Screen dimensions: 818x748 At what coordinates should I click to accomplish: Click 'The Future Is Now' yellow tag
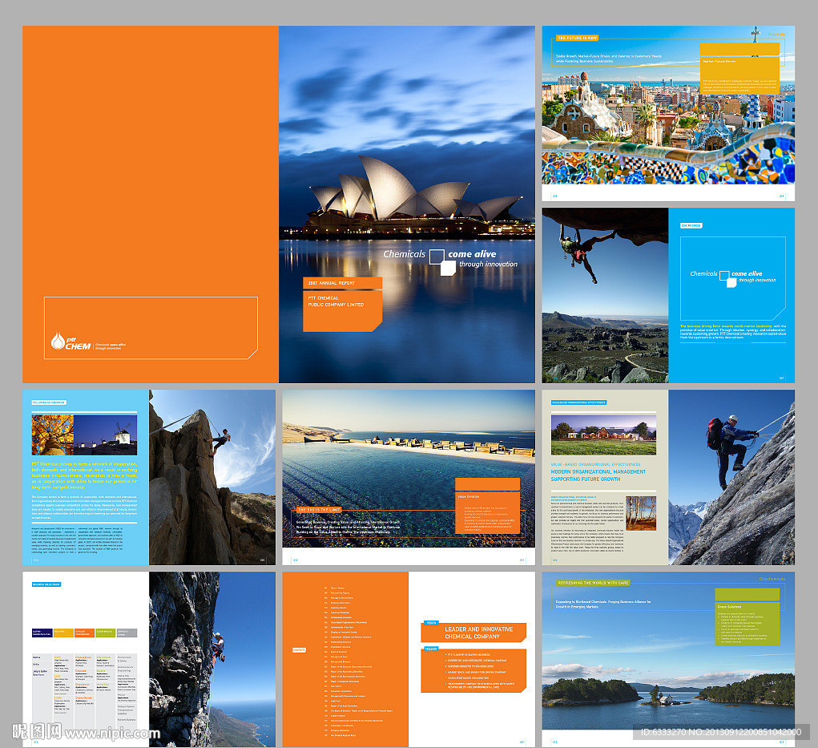point(578,38)
